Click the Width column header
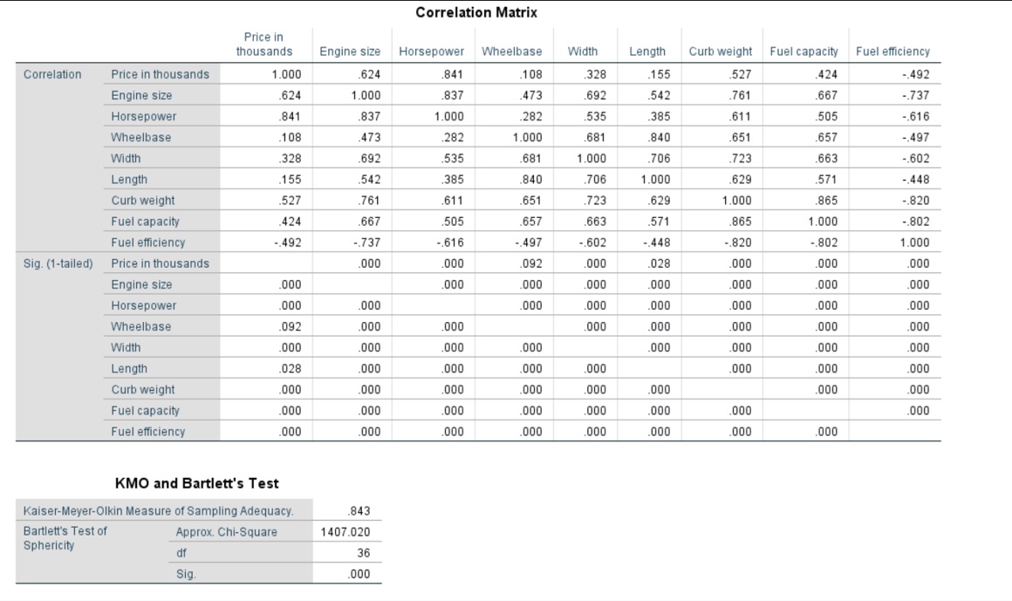Screen dimensions: 1012x601 [x=582, y=51]
